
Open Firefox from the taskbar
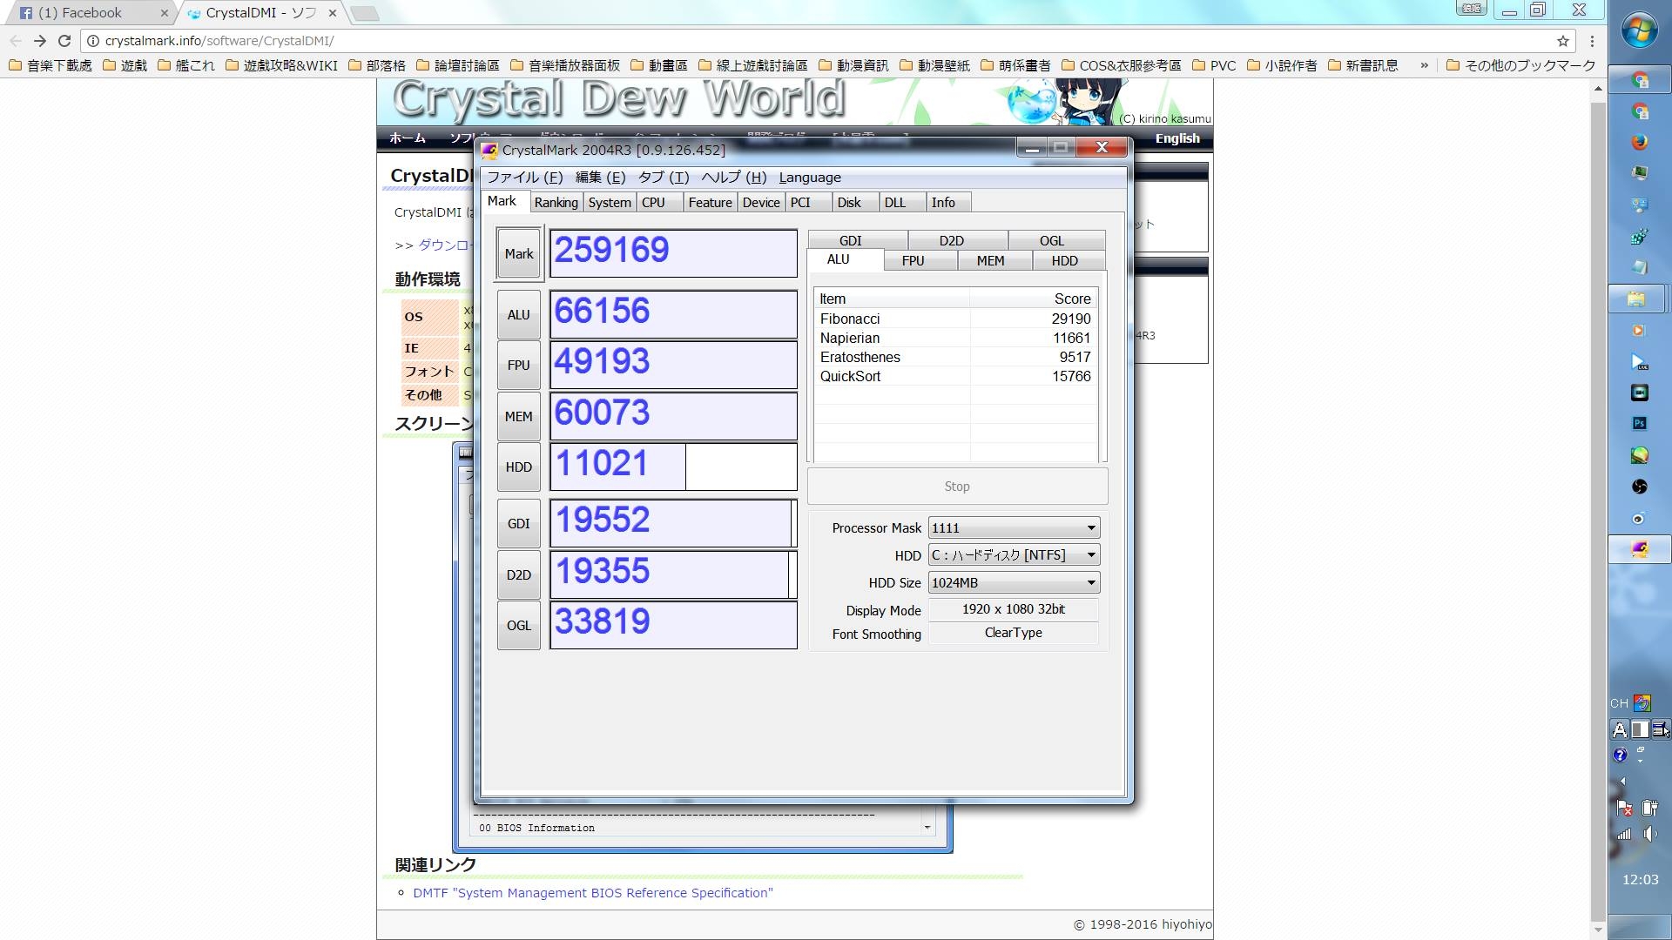[1640, 143]
